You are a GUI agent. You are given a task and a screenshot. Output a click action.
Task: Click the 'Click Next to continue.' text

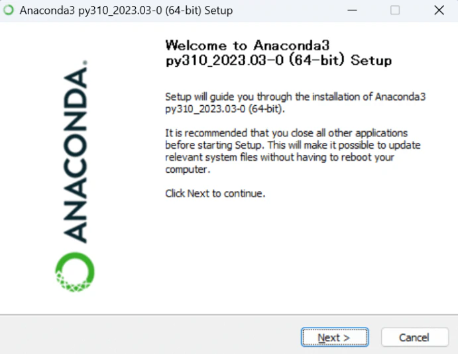click(215, 194)
